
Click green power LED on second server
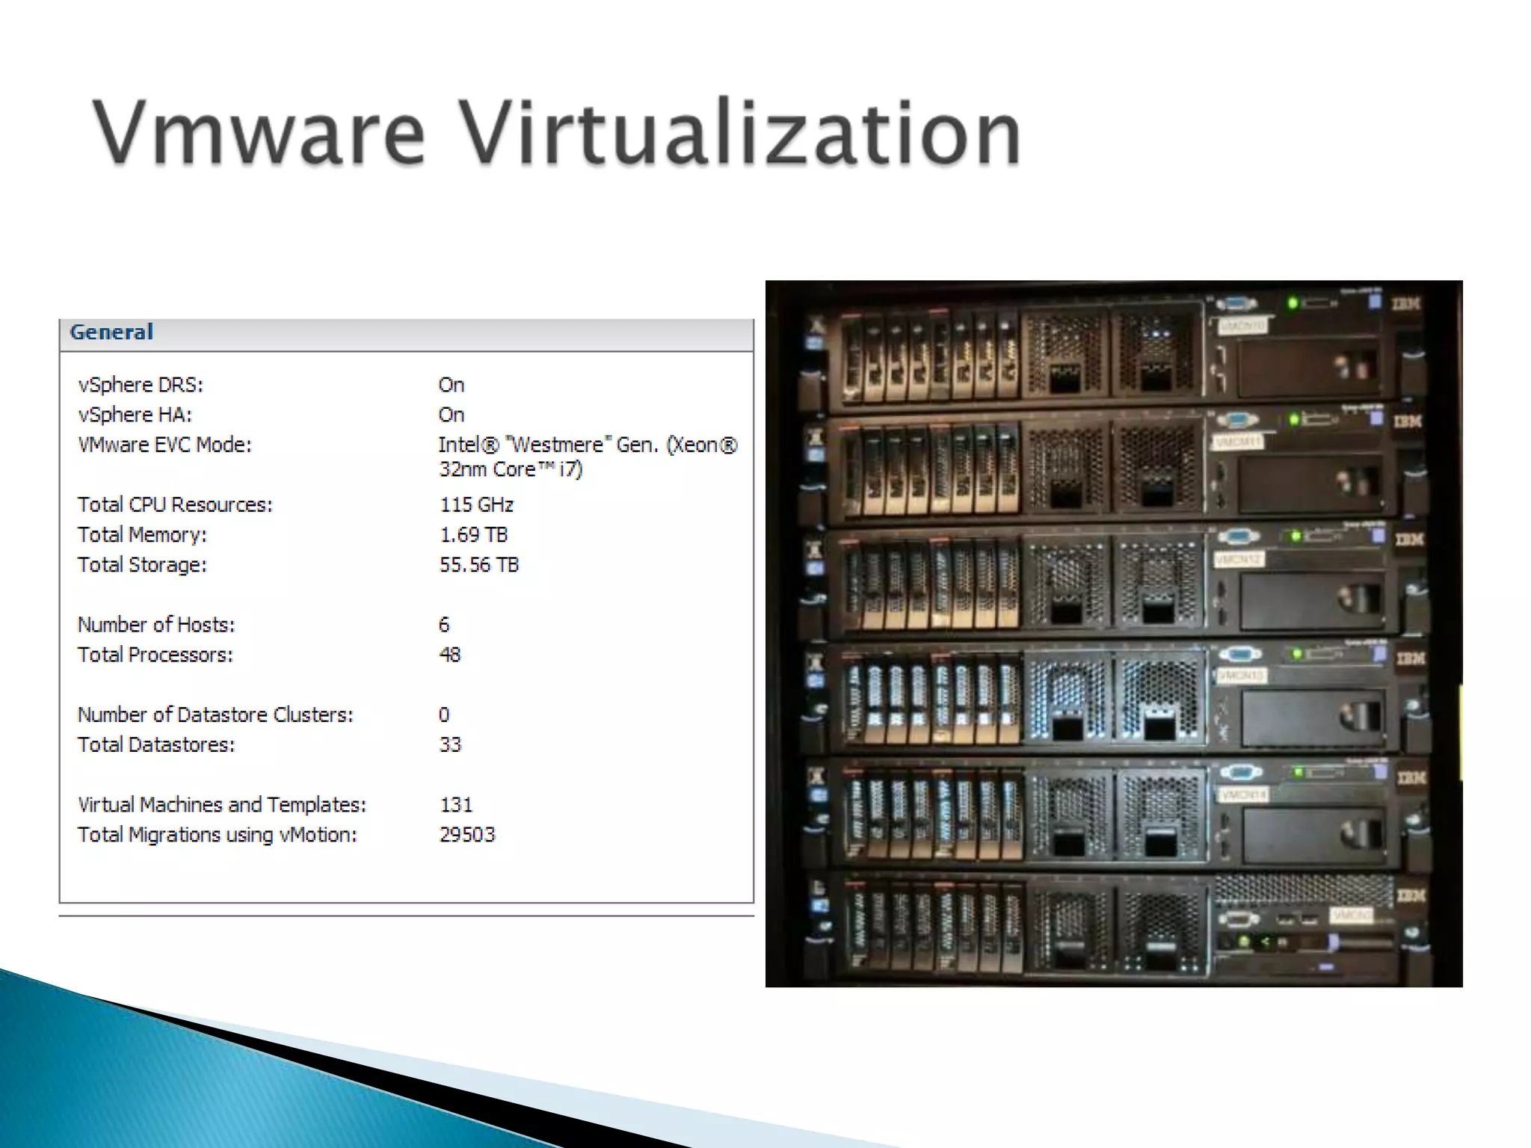[x=1294, y=420]
